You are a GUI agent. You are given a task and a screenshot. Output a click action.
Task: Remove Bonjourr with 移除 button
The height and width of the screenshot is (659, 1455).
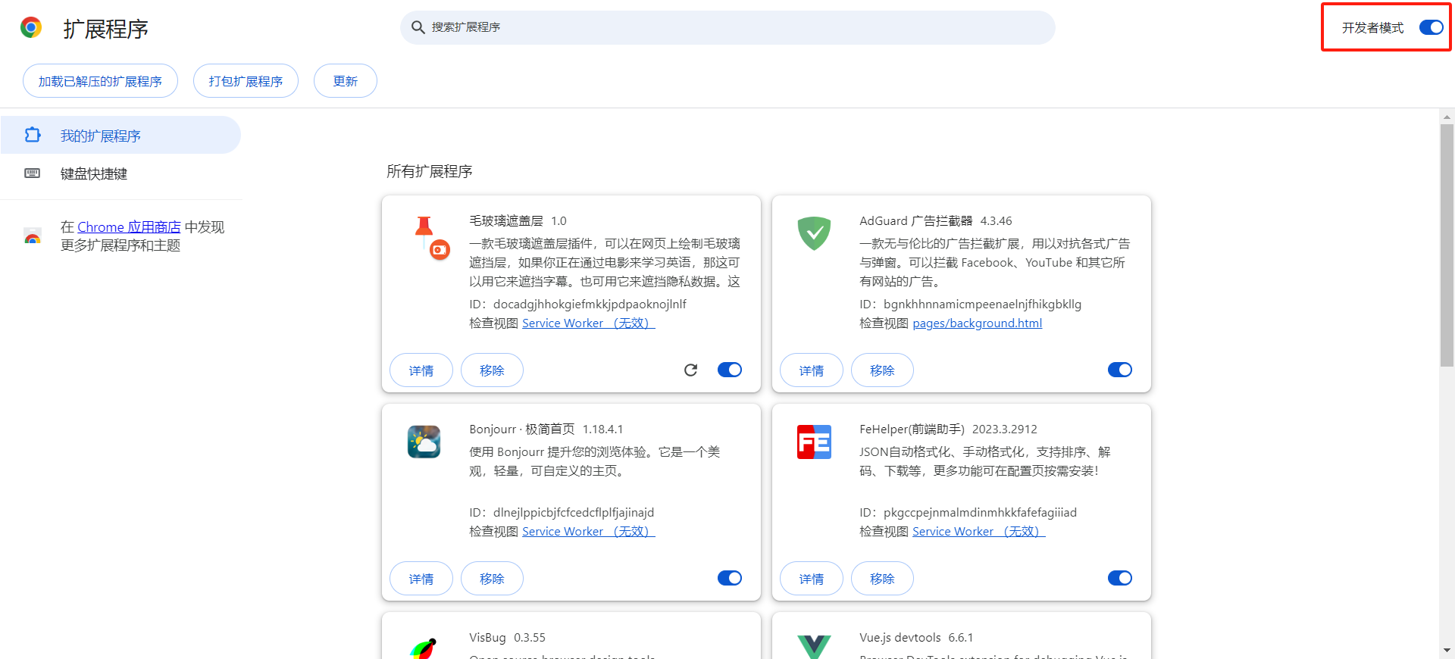click(x=492, y=579)
